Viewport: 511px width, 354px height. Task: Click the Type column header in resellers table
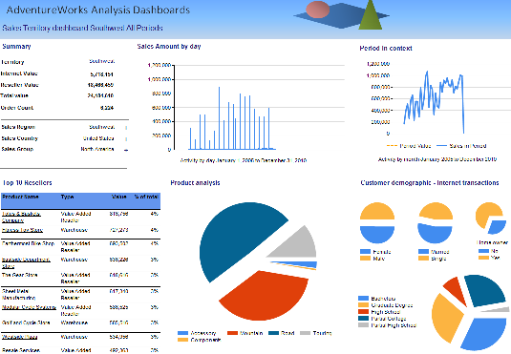(x=67, y=197)
